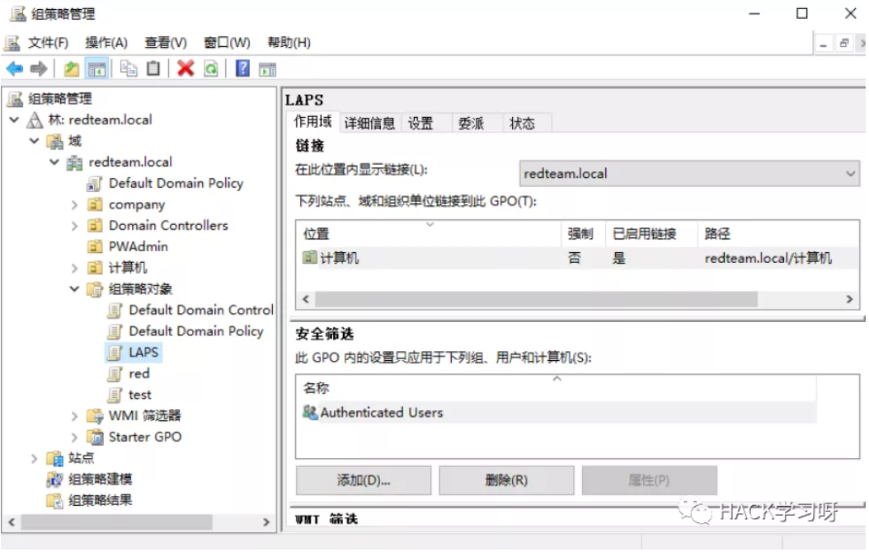This screenshot has width=869, height=552.
Task: Click the Up one level folder icon
Action: 72,69
